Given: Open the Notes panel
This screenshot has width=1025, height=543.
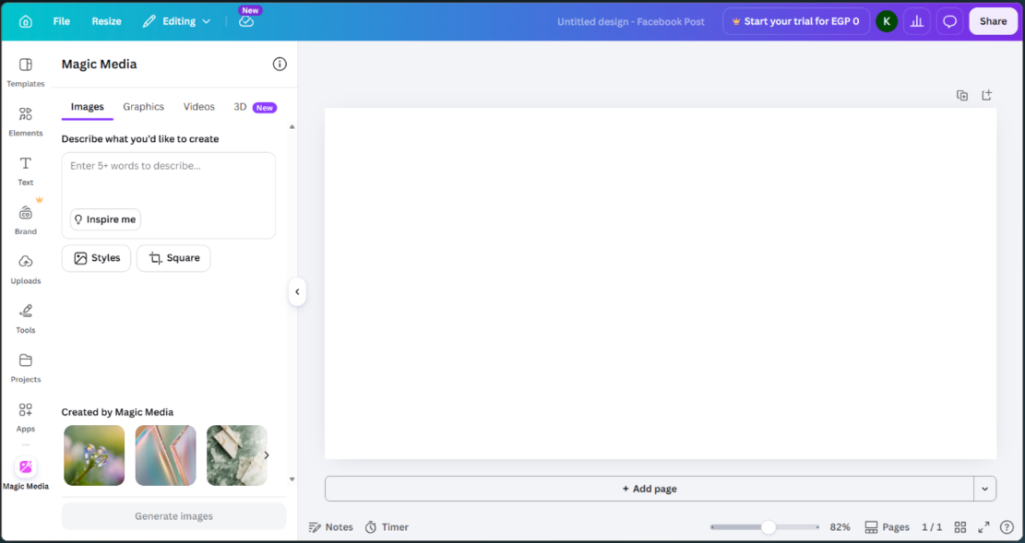Looking at the screenshot, I should tap(331, 527).
